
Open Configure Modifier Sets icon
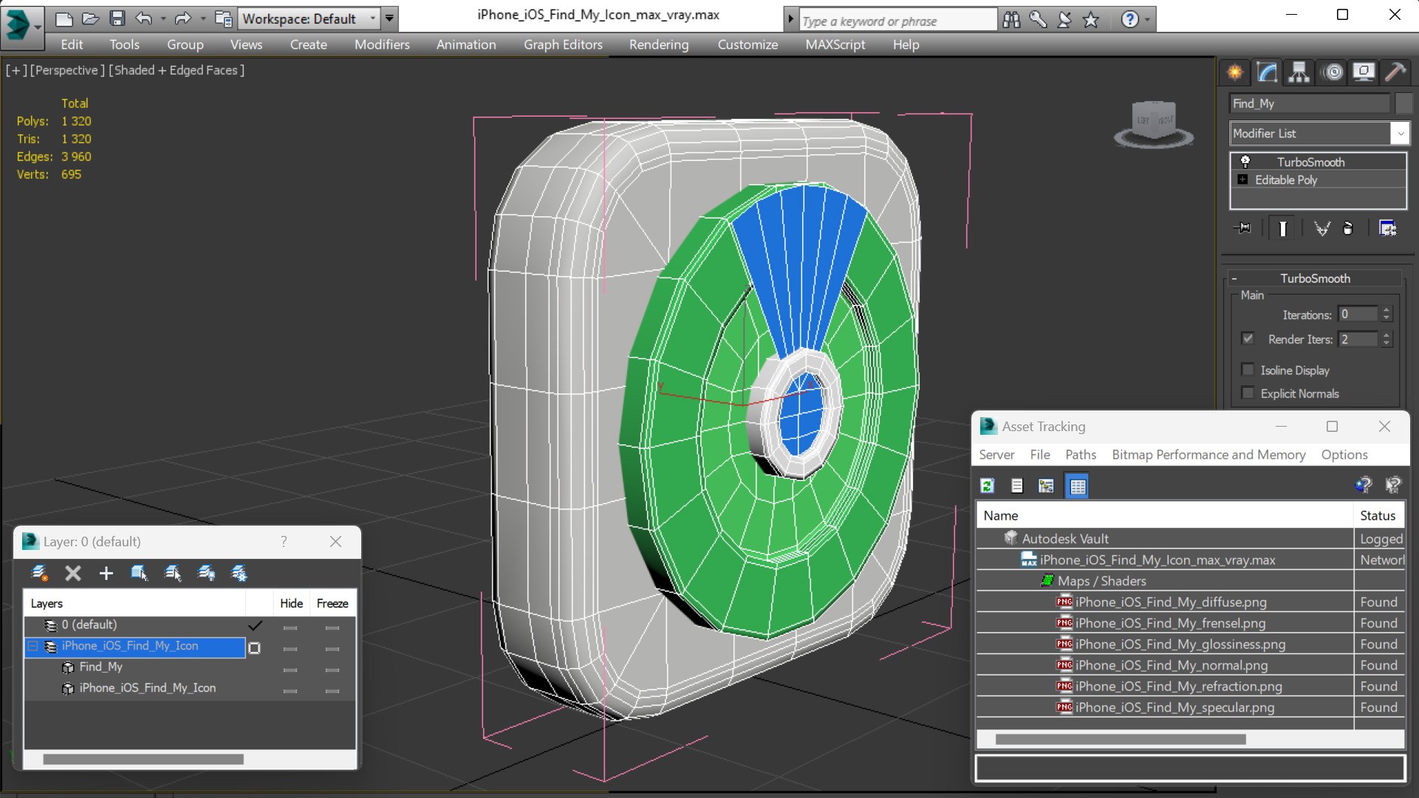(x=1388, y=228)
